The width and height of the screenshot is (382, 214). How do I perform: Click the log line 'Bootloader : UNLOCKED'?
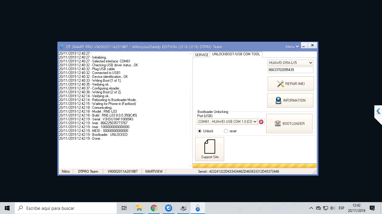[93, 135]
